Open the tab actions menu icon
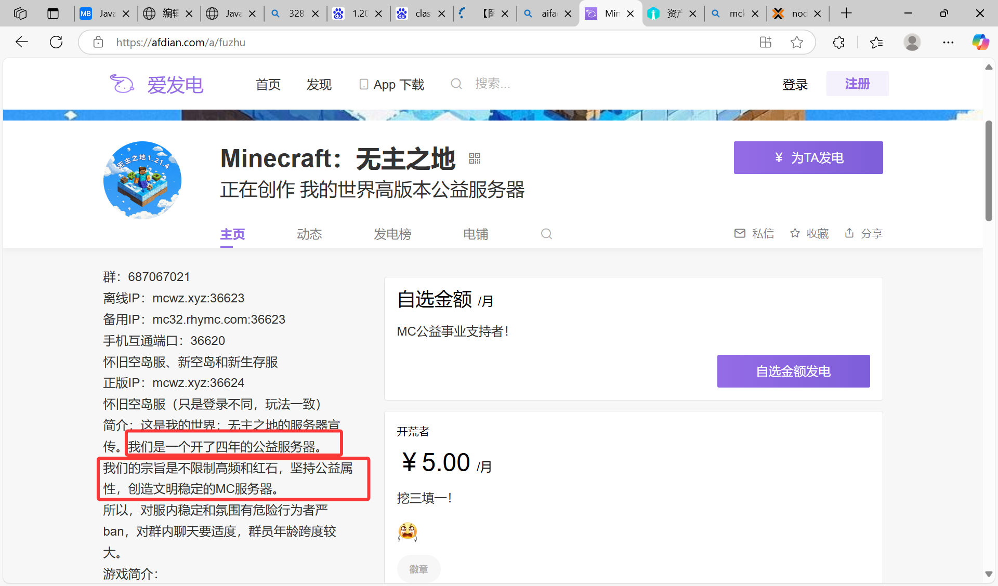The width and height of the screenshot is (998, 586). pyautogui.click(x=53, y=14)
